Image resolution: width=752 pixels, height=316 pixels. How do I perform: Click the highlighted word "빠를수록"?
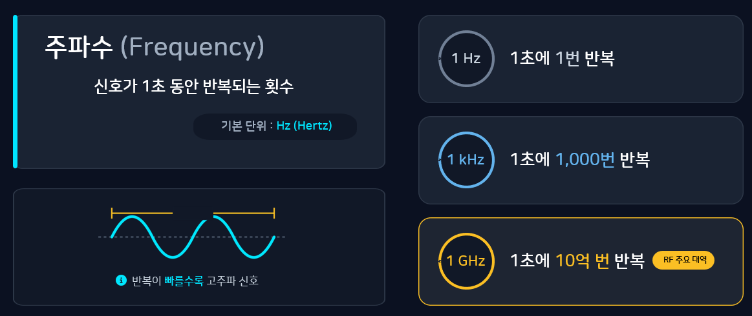[184, 281]
